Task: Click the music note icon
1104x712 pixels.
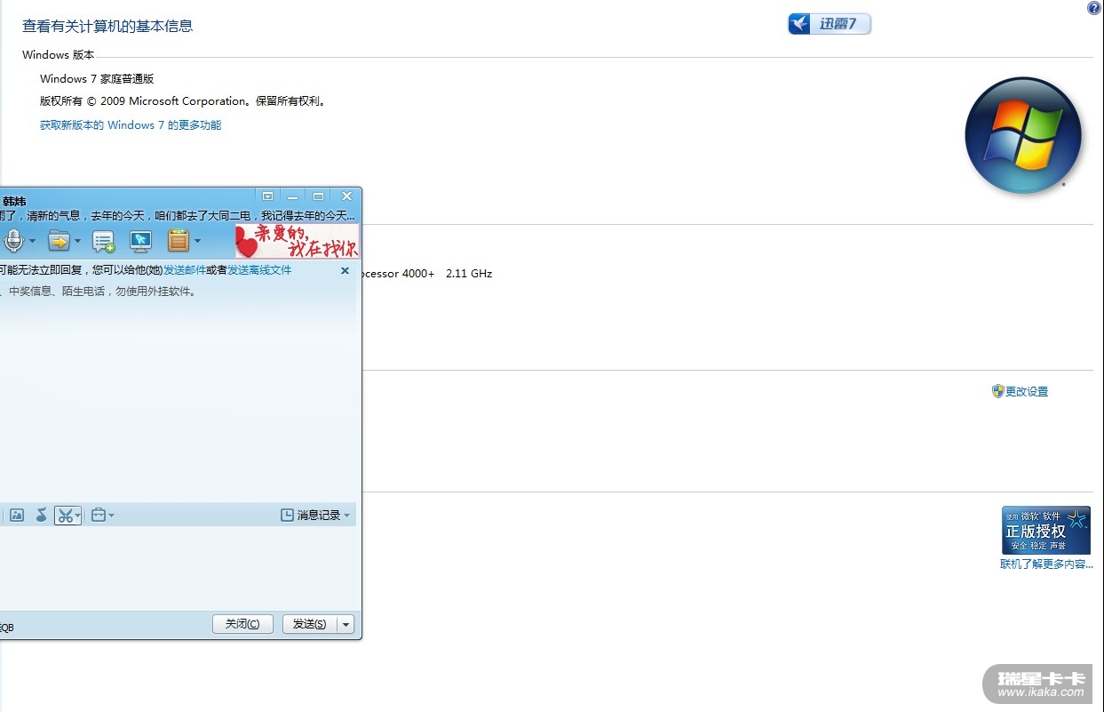Action: tap(41, 515)
